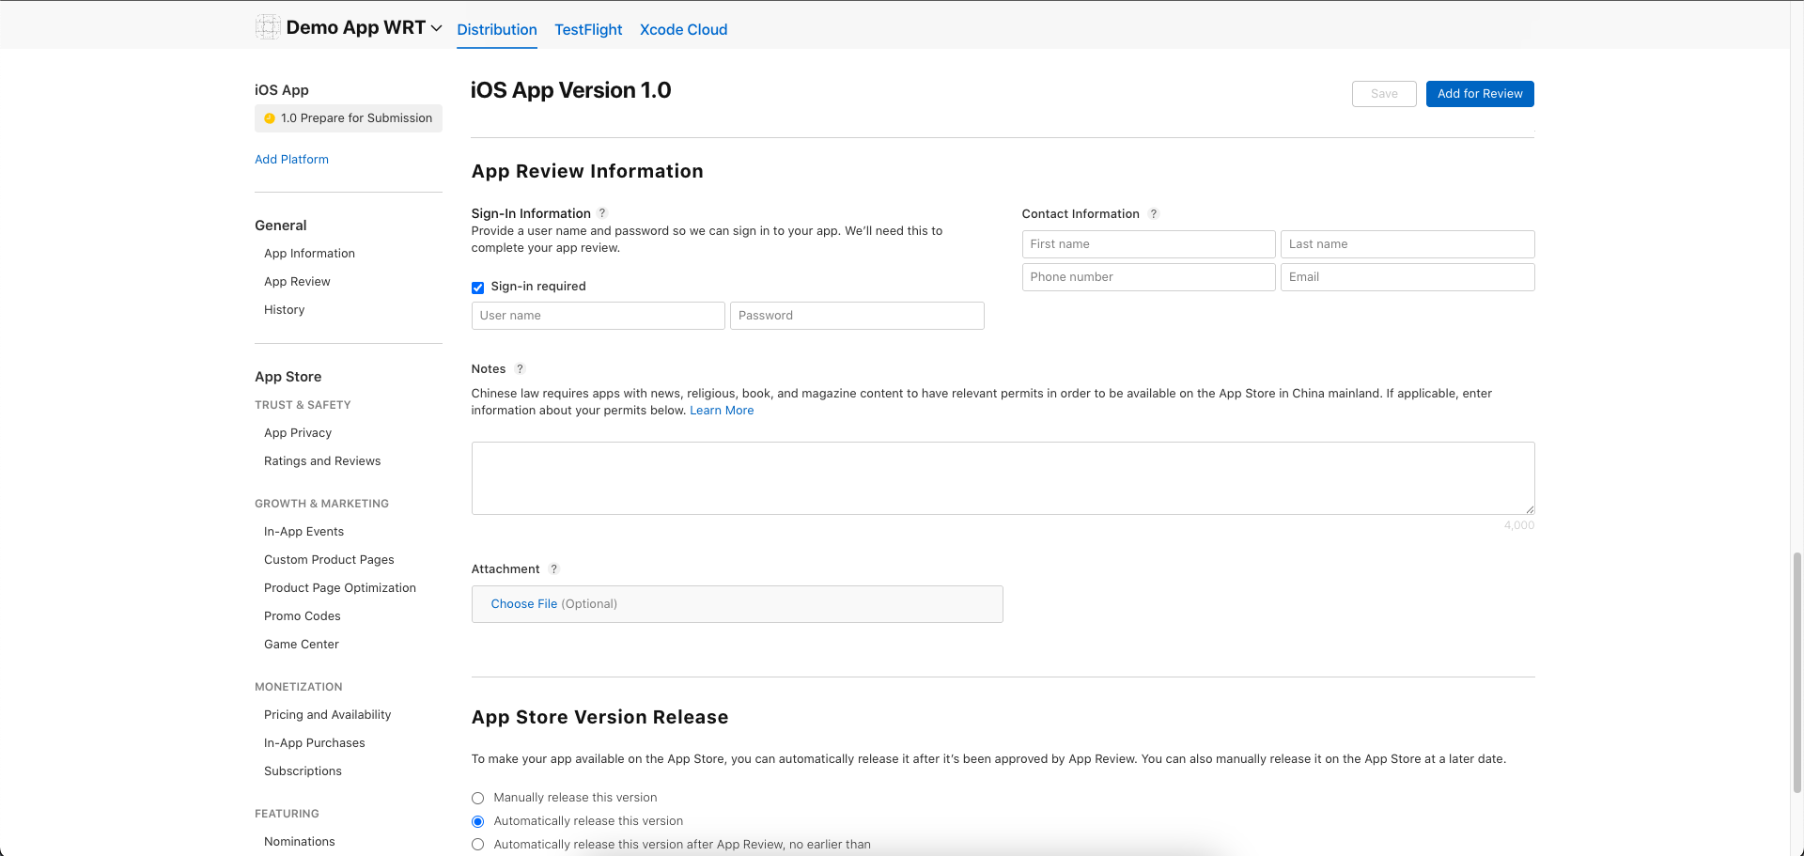The width and height of the screenshot is (1804, 856).
Task: Click the Notes text area resize handle
Action: tap(1530, 509)
